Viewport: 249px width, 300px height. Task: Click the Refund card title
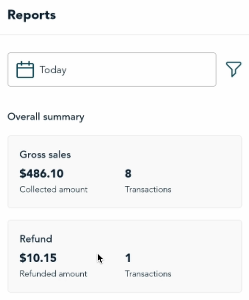click(36, 239)
